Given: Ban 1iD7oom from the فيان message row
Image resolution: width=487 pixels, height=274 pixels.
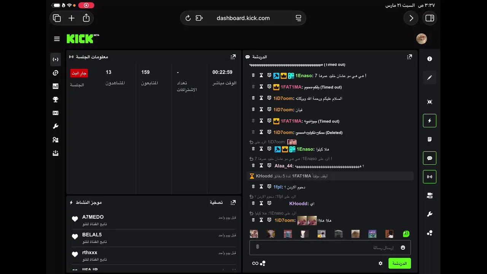Looking at the screenshot, I should pyautogui.click(x=269, y=110).
